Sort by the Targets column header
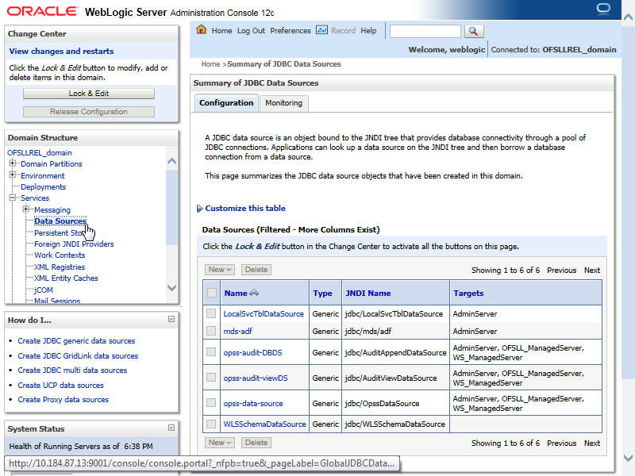Screen dimensions: 635x476 pos(468,293)
